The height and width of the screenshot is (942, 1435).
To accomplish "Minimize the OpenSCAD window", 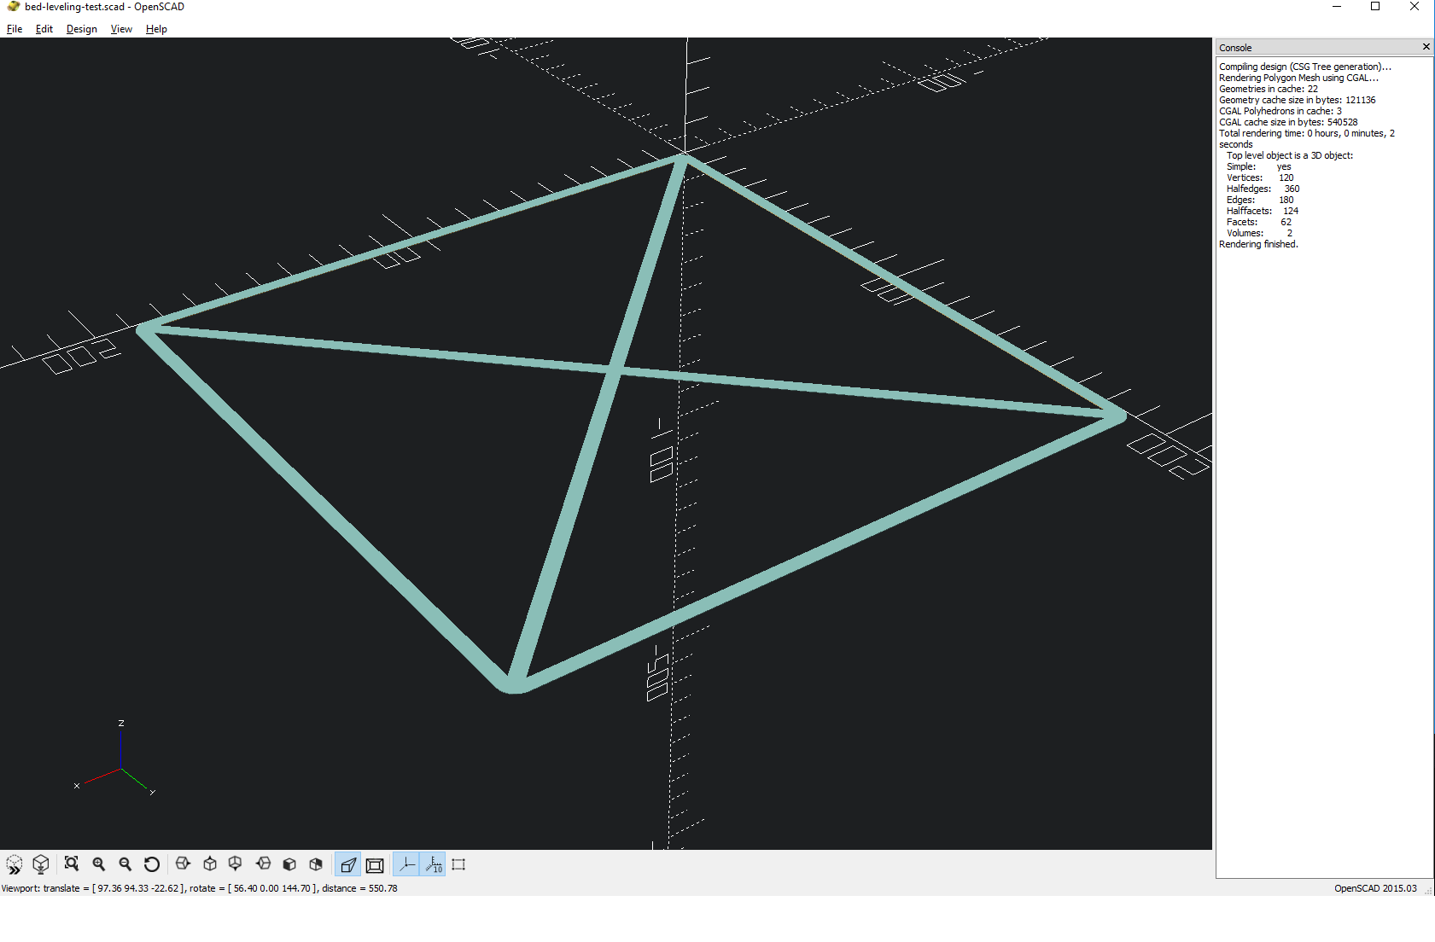I will [1337, 7].
